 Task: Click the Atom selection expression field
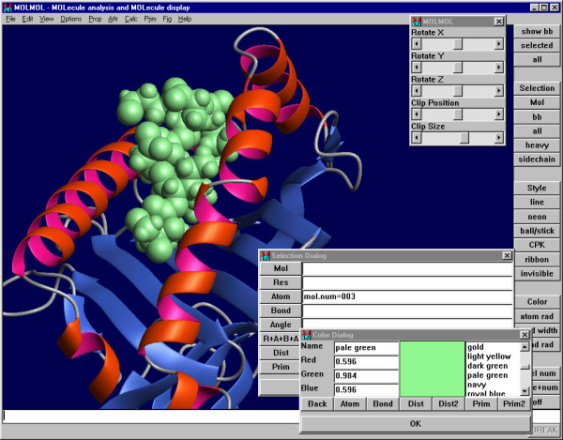(x=407, y=296)
